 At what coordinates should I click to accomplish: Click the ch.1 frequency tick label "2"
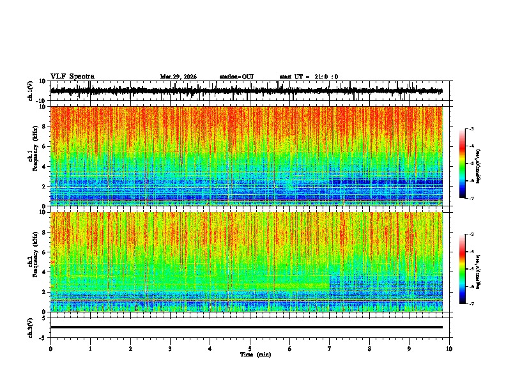[x=45, y=187]
